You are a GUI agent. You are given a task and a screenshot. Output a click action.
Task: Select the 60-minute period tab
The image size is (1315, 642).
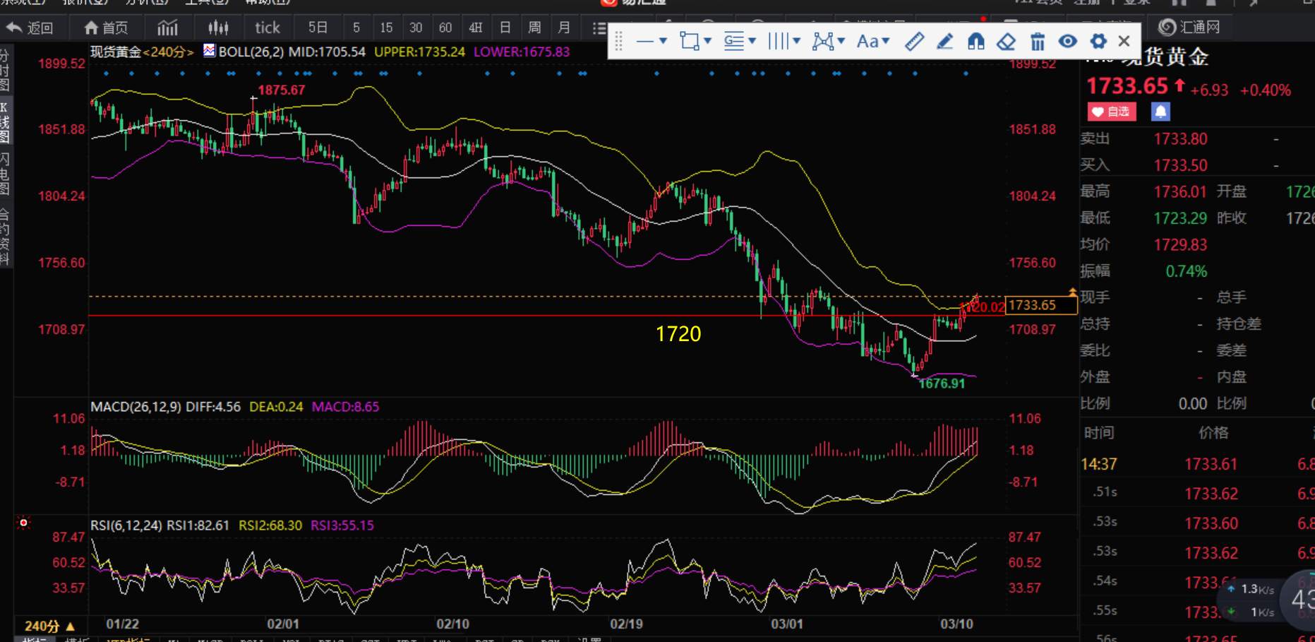445,28
